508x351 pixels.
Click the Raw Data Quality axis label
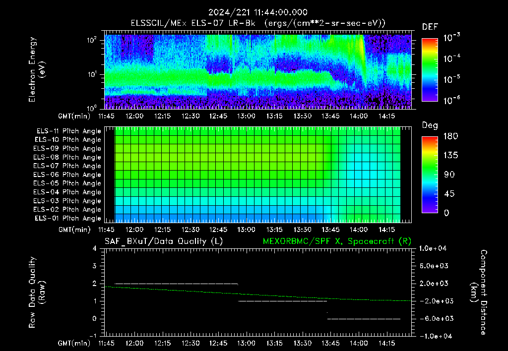pos(36,292)
